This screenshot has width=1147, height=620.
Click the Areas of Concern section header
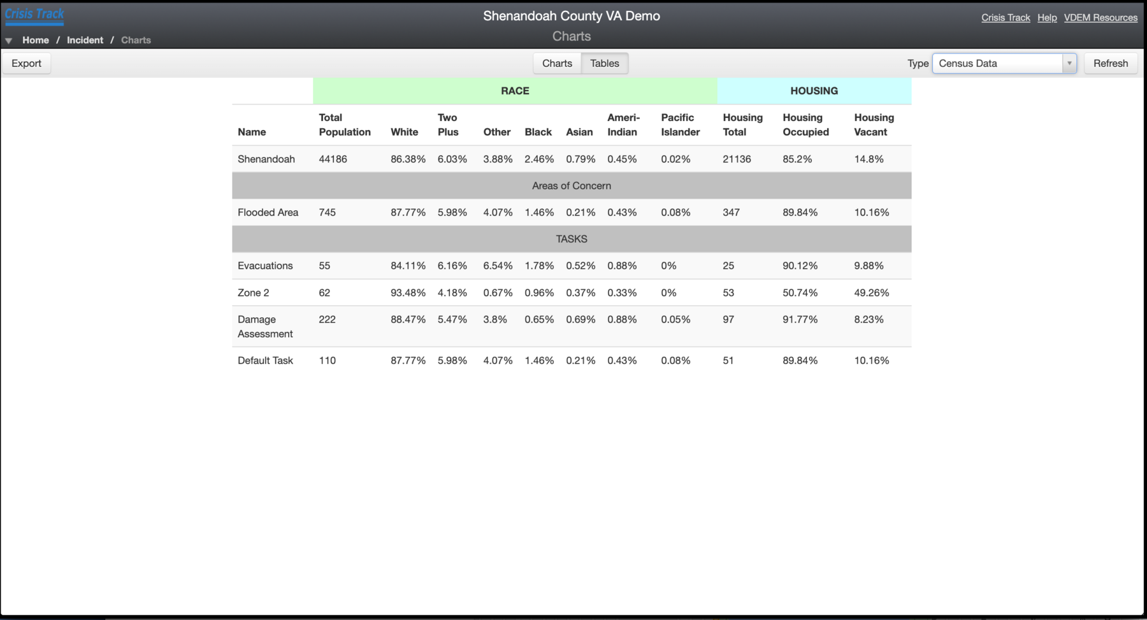tap(572, 185)
